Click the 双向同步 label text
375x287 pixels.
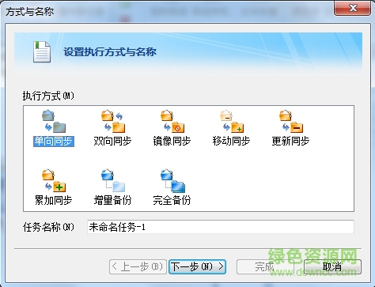112,142
